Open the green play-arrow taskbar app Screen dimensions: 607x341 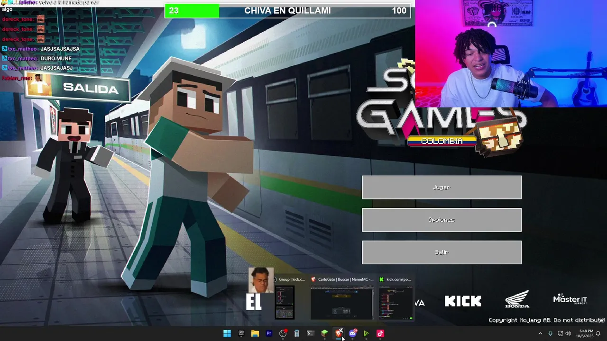366,333
